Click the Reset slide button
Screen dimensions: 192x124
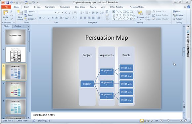tap(28, 15)
